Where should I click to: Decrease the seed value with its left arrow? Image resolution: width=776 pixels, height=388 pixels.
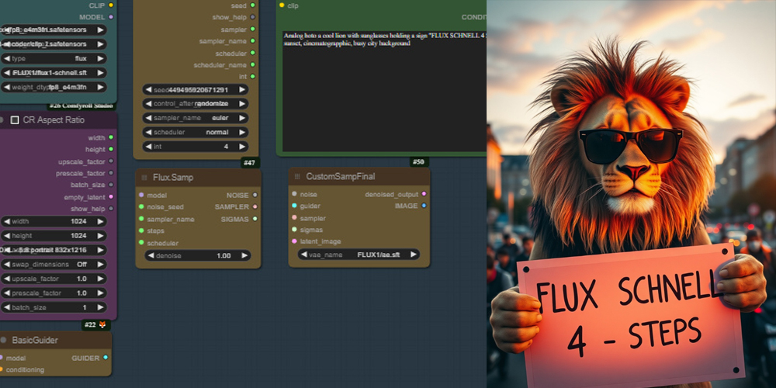click(149, 89)
